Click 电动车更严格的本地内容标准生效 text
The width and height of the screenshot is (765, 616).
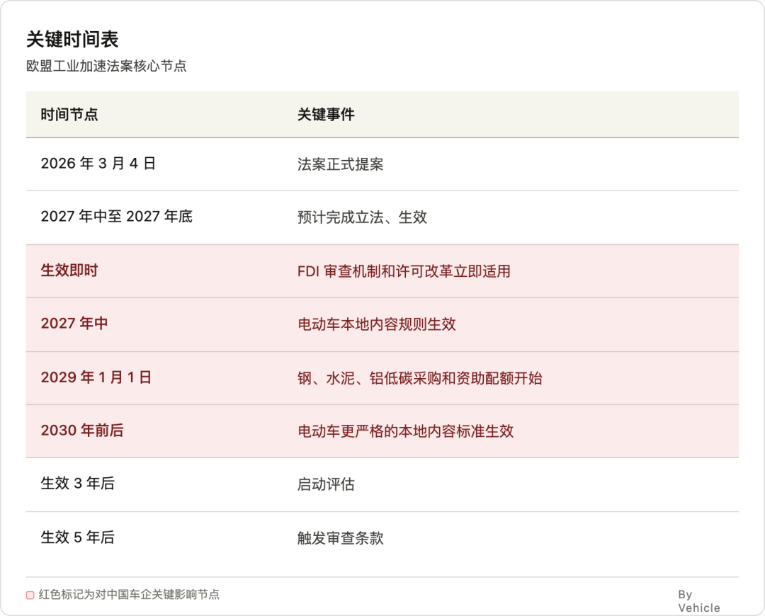point(405,431)
